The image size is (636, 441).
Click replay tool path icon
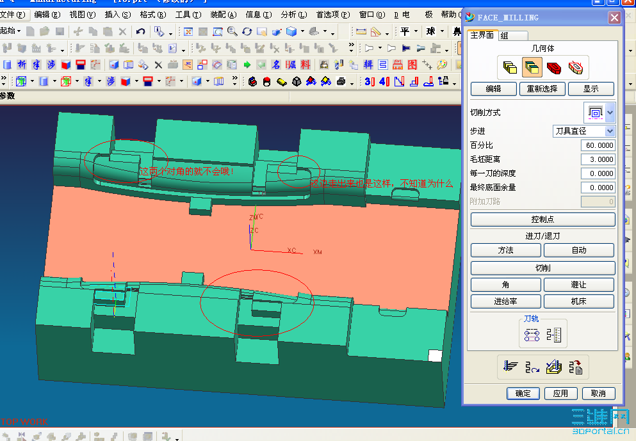point(532,367)
